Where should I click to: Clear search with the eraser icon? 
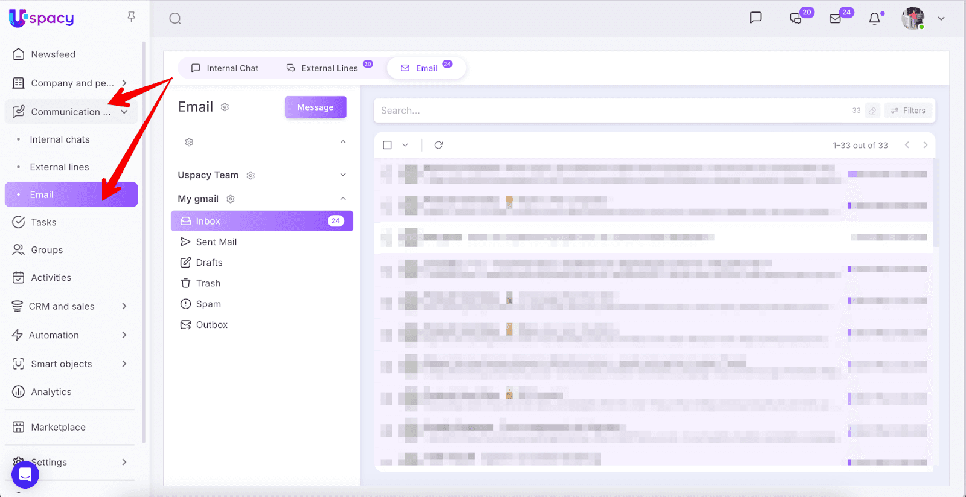click(872, 111)
